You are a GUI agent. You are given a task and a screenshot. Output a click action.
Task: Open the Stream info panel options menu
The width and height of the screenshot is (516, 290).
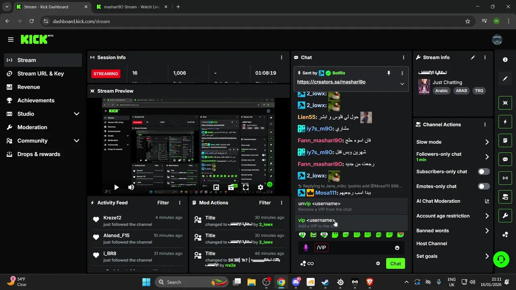[485, 58]
